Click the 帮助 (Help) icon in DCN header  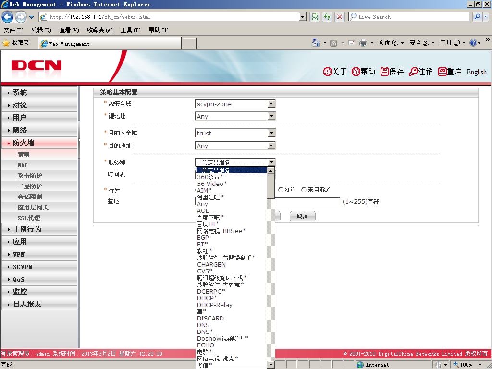click(356, 72)
